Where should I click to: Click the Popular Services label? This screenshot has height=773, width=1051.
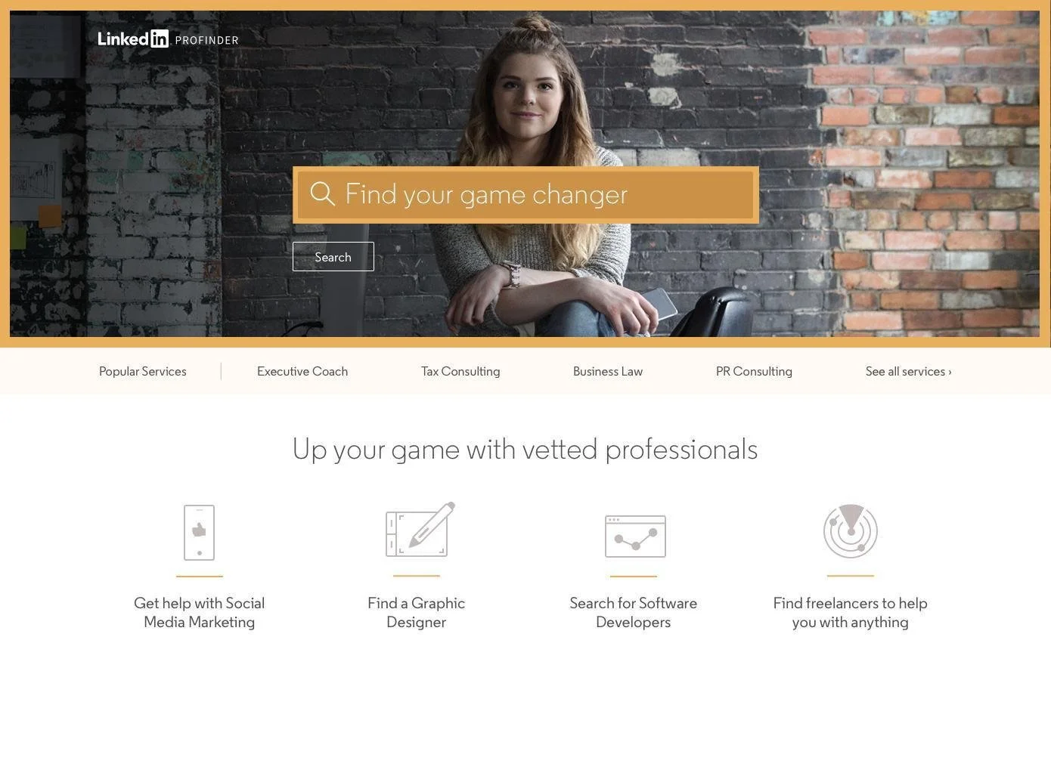(x=143, y=371)
